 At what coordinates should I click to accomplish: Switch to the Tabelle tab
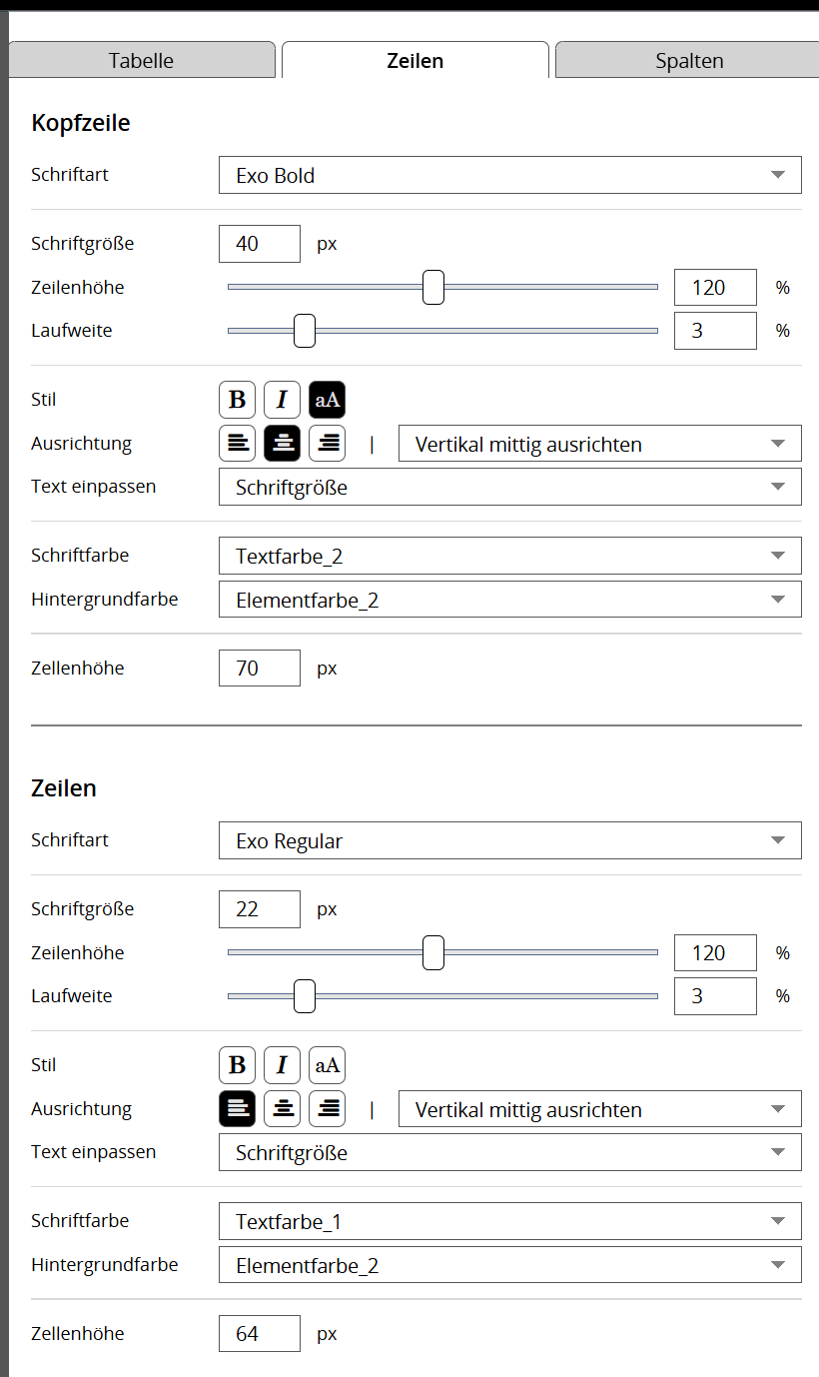[x=141, y=60]
